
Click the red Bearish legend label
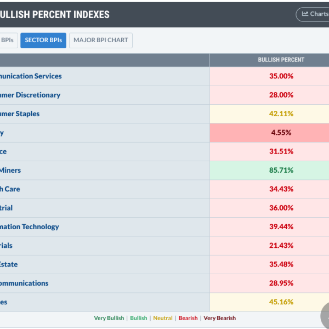point(188,318)
